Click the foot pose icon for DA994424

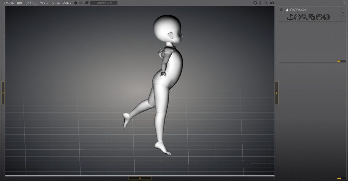(326, 17)
